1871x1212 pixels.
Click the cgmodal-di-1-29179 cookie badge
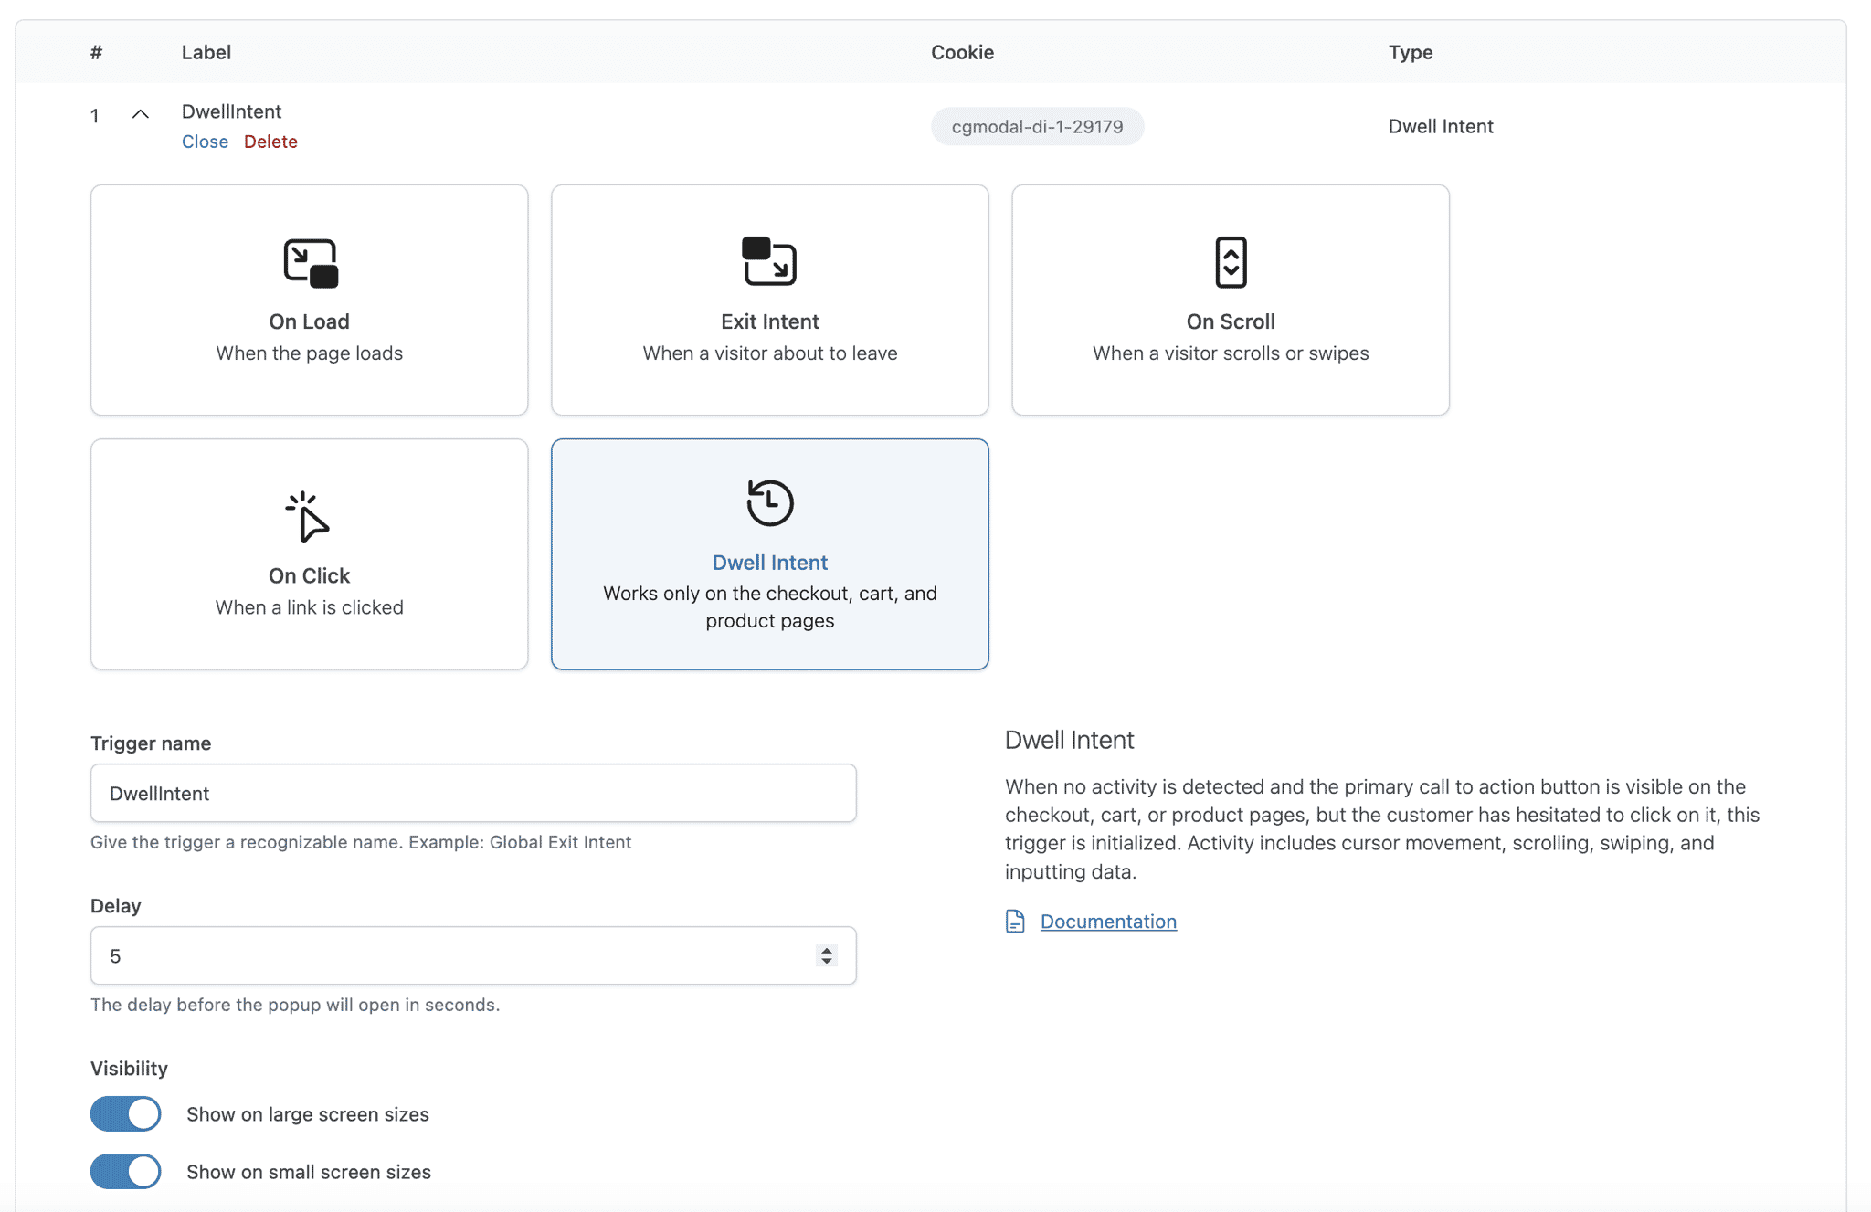pos(1037,126)
